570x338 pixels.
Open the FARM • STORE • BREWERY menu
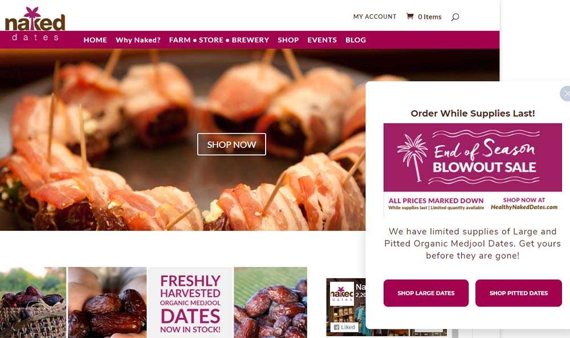[x=219, y=40]
